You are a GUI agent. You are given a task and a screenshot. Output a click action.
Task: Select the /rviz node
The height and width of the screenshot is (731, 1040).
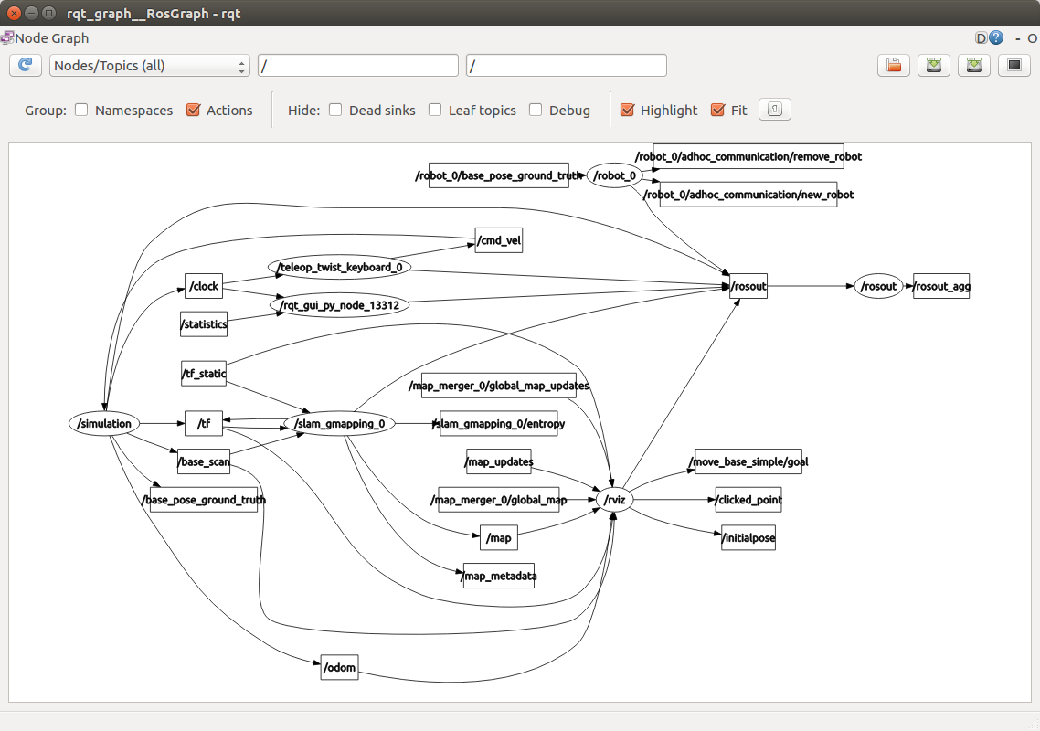(x=615, y=500)
